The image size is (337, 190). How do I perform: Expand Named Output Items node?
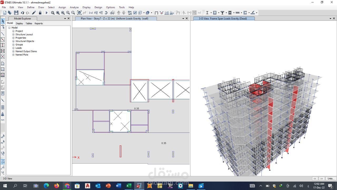tap(13, 51)
